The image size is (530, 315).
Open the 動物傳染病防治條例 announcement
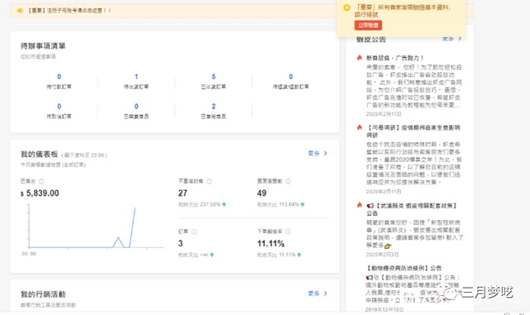[x=404, y=268]
